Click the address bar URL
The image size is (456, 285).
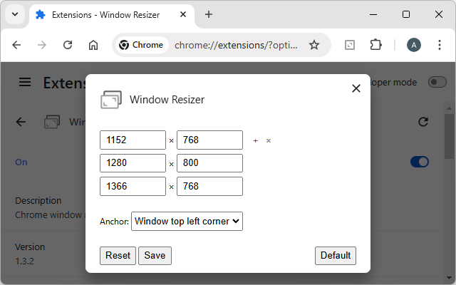click(236, 45)
